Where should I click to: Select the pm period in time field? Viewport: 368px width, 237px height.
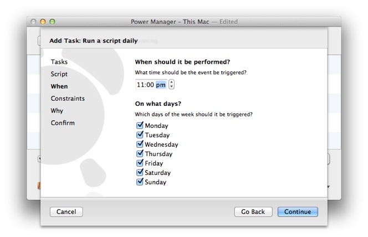point(161,85)
